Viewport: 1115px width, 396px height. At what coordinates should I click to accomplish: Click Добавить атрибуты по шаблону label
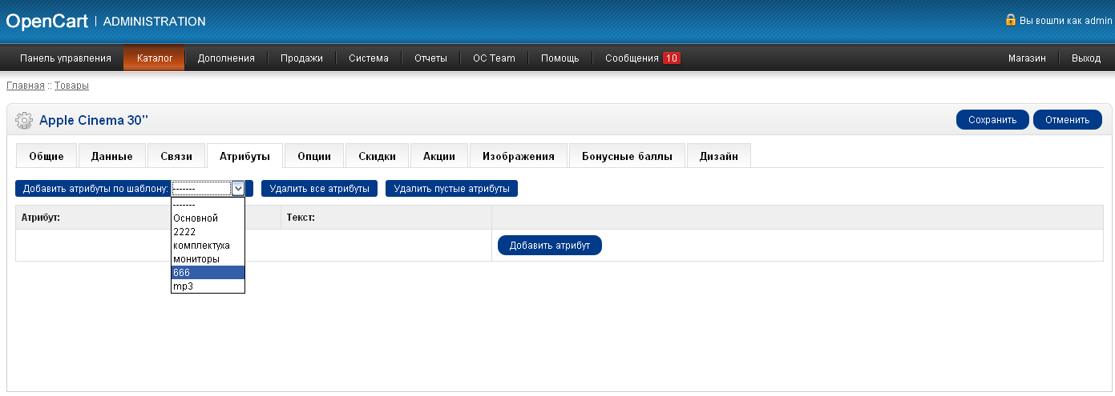pyautogui.click(x=95, y=189)
